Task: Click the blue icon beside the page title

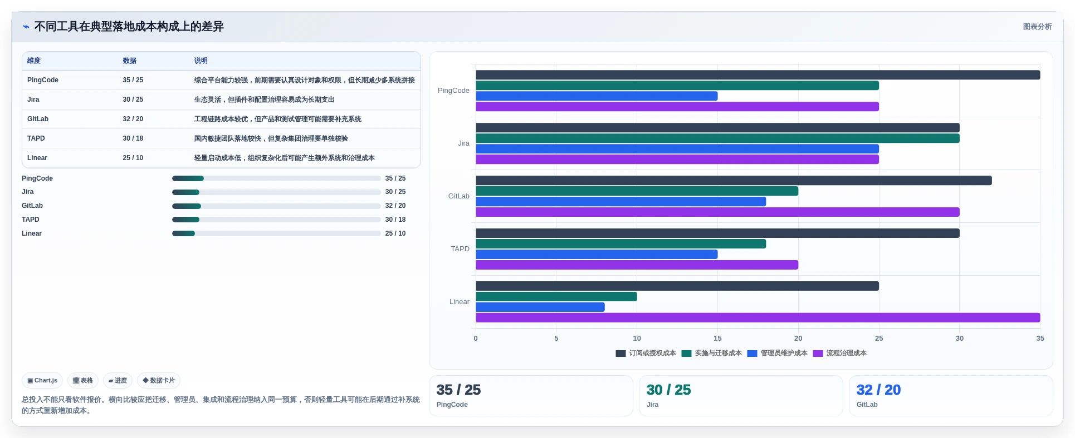Action: (26, 27)
